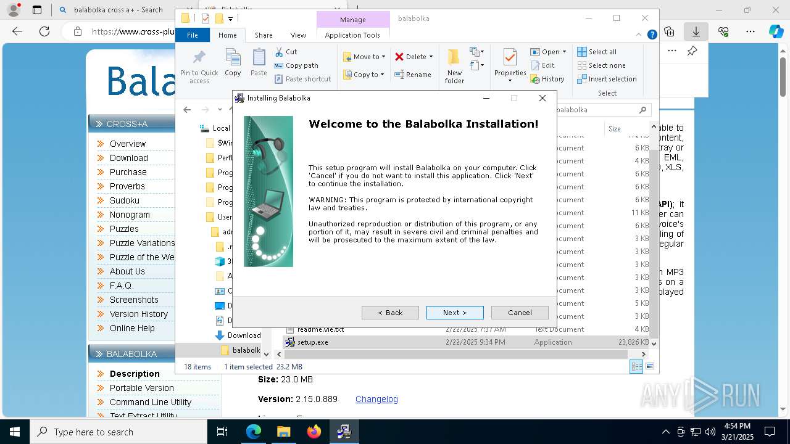Switch to the Home ribbon tab
790x444 pixels.
pyautogui.click(x=227, y=35)
